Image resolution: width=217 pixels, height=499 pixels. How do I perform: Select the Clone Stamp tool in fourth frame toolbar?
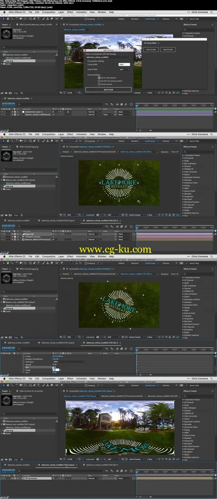click(47, 385)
